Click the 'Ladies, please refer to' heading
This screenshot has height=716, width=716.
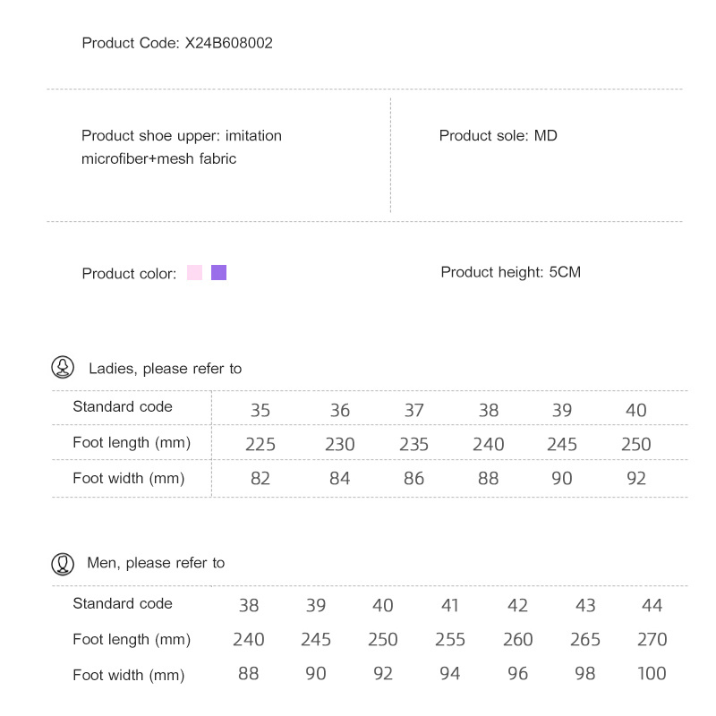click(x=165, y=369)
